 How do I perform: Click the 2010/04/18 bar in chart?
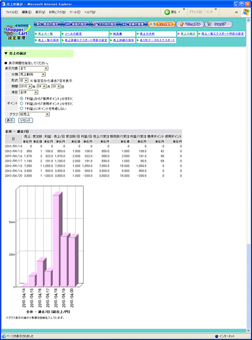[56, 241]
